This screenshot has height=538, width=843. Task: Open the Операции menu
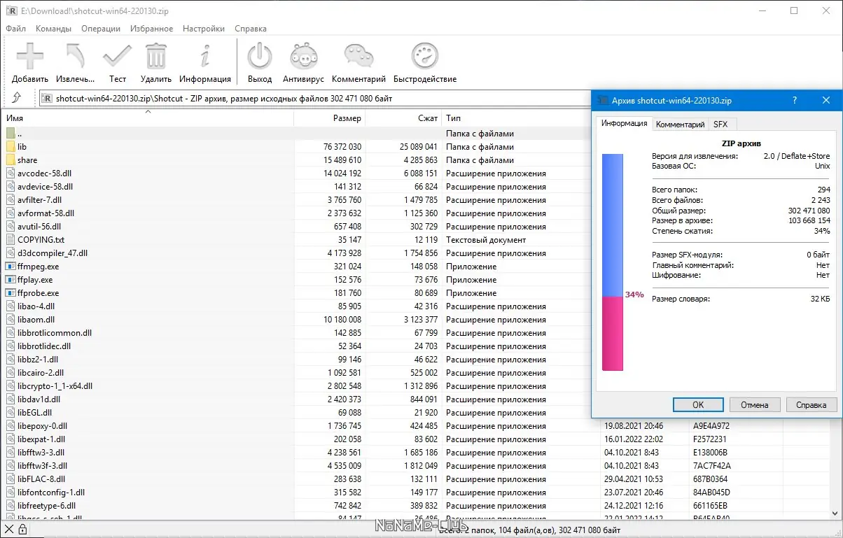click(x=101, y=29)
